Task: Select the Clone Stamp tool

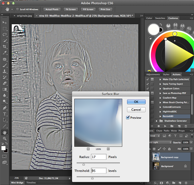Action: pos(5,71)
